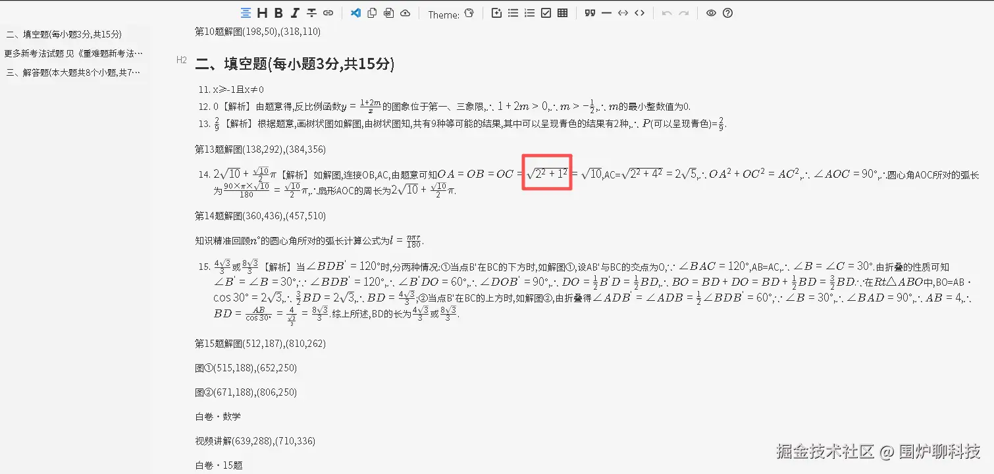The height and width of the screenshot is (474, 994).
Task: Insert a horizontal rule
Action: coord(606,13)
